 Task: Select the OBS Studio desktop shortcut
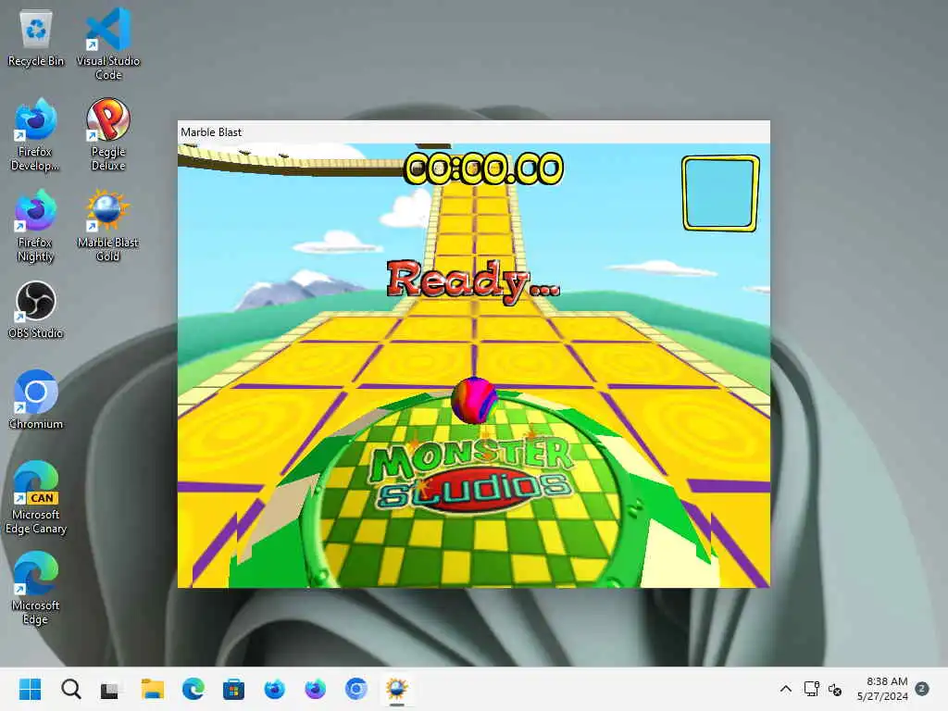[x=36, y=309]
